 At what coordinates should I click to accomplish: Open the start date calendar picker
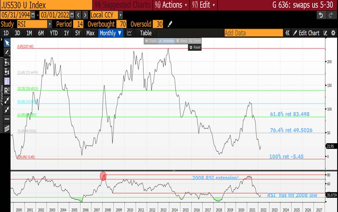[33, 15]
